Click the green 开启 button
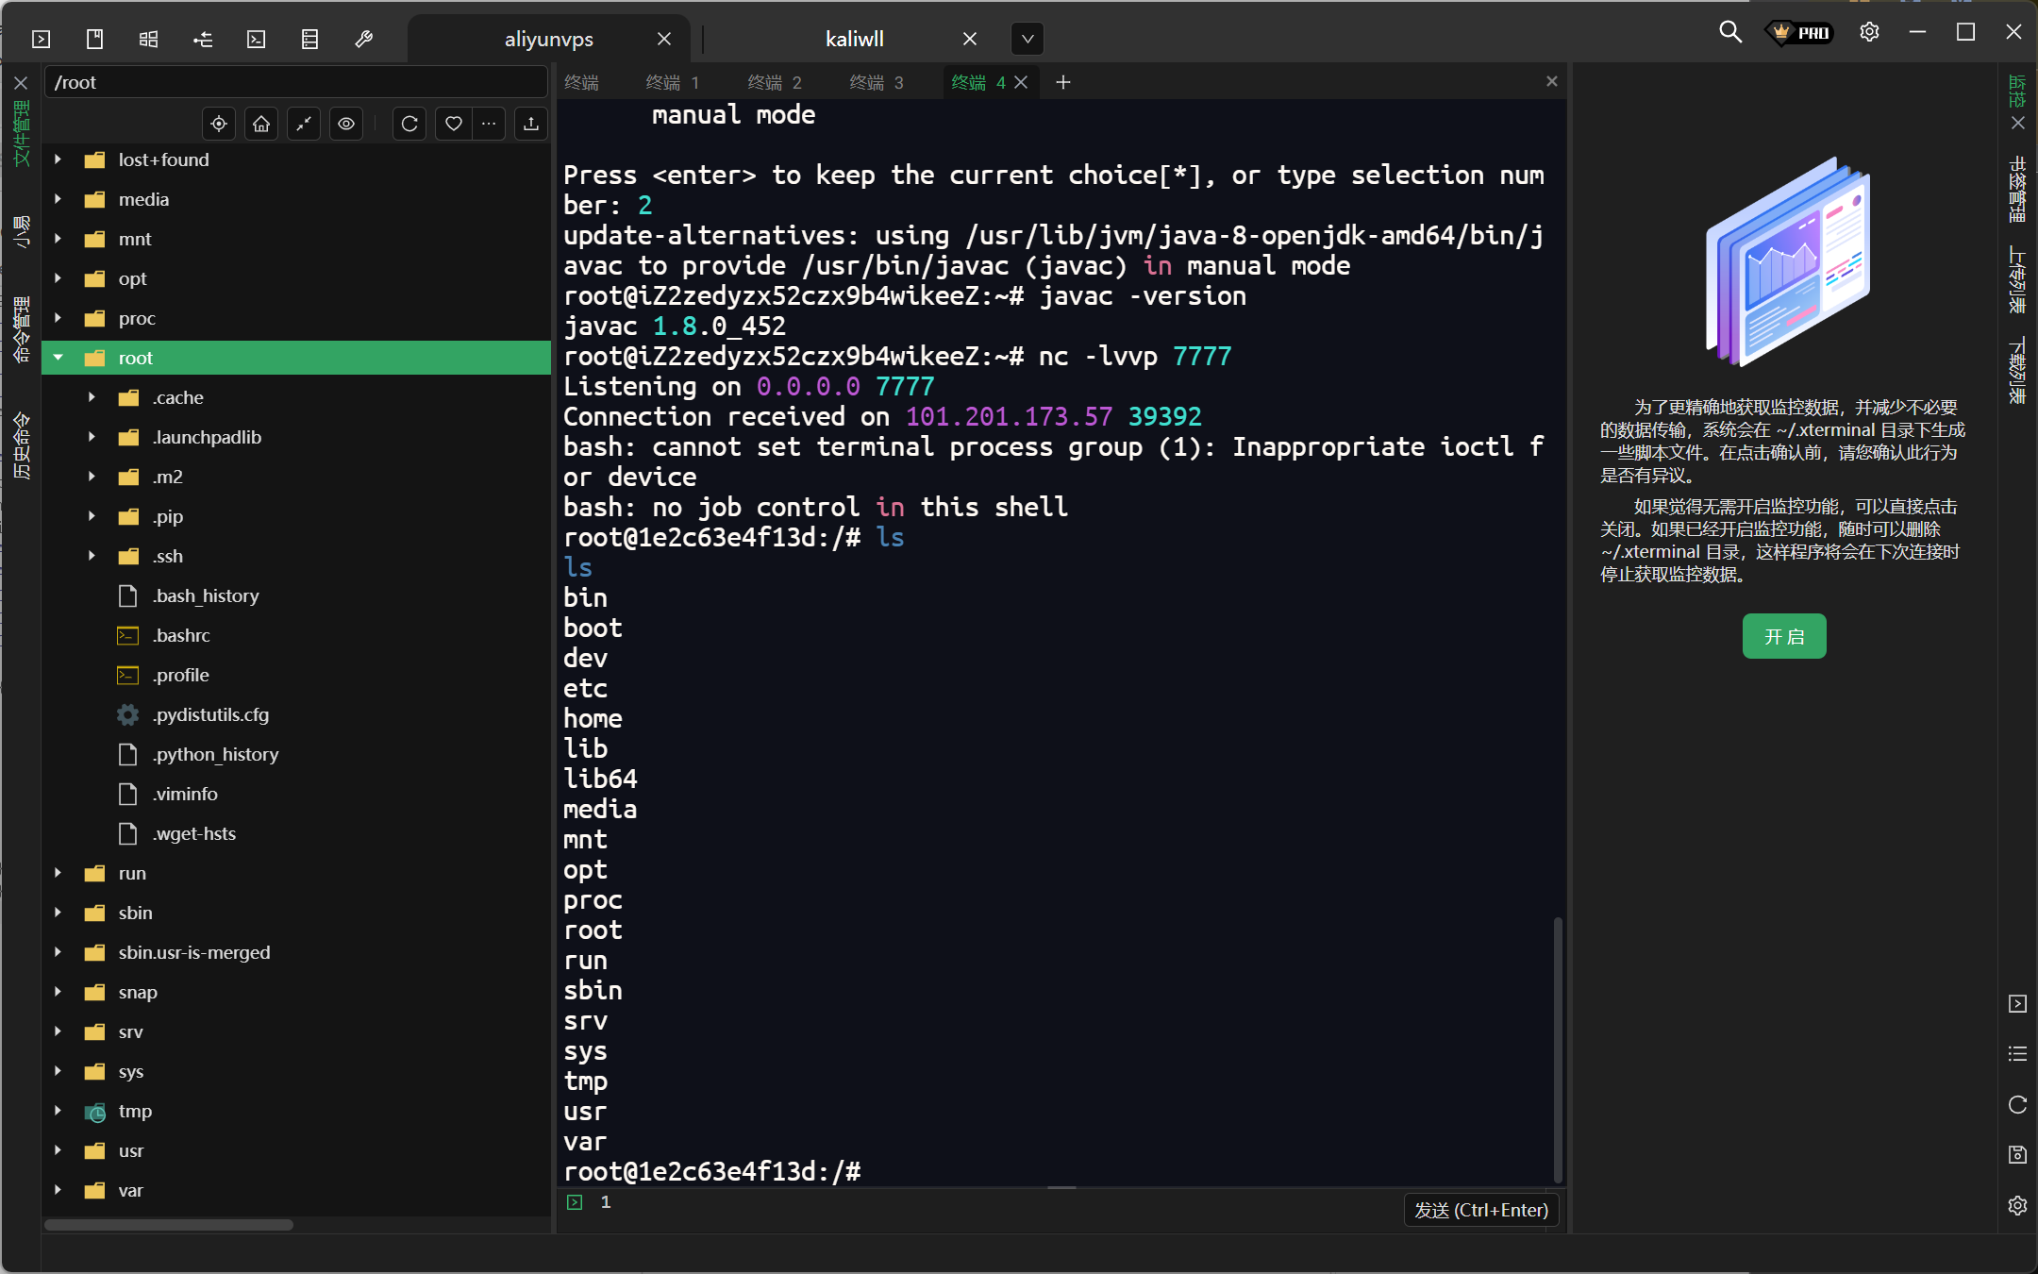 (x=1783, y=636)
